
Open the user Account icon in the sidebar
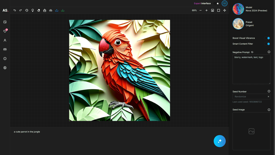(5, 40)
